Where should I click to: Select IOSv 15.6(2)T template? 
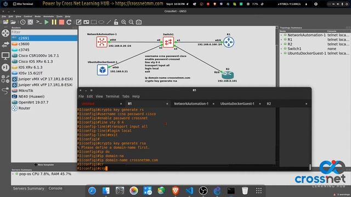coord(44,73)
